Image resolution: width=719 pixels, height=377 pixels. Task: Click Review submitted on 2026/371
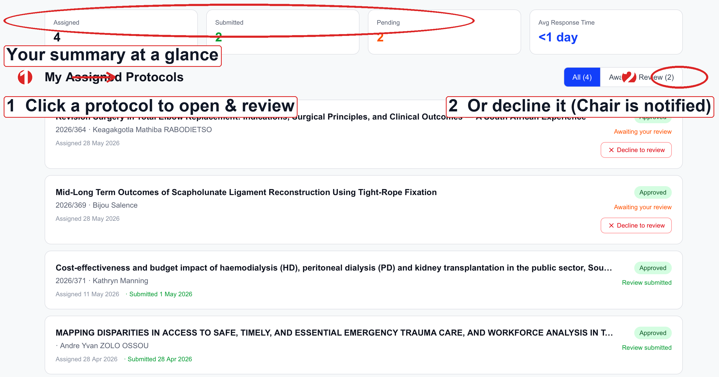pos(646,283)
